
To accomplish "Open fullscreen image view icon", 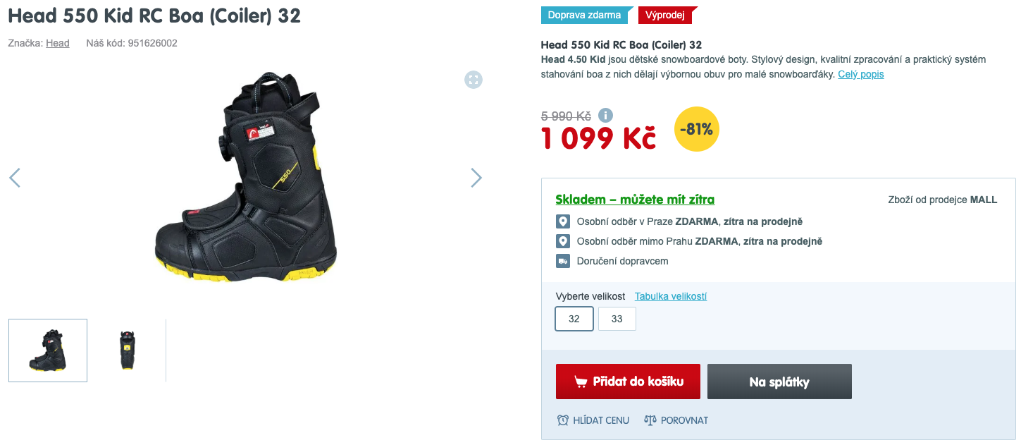I will (474, 80).
